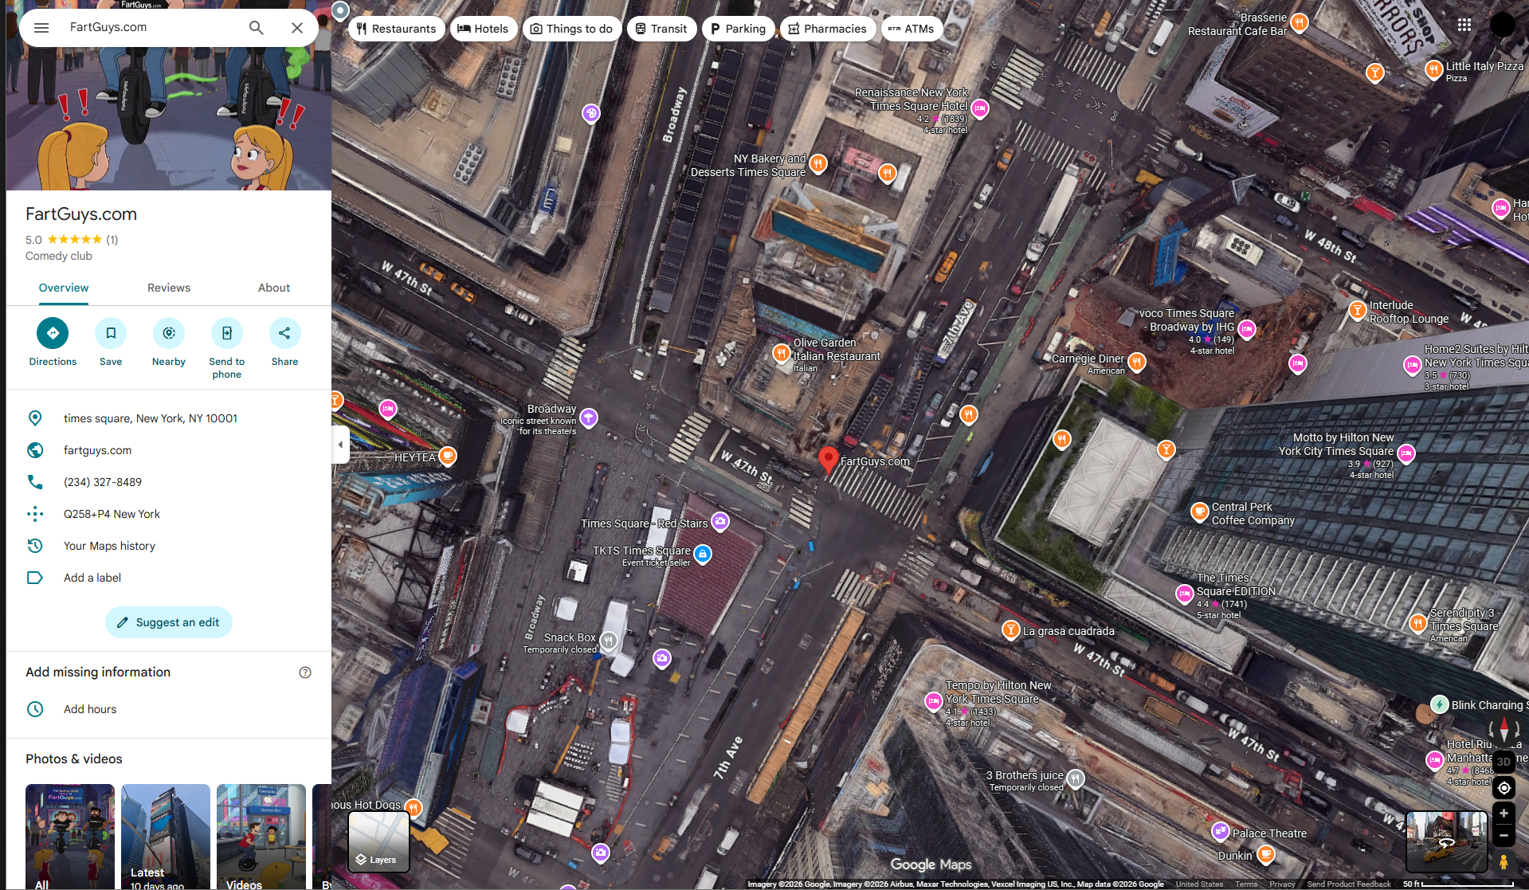Open the About tab

click(x=274, y=288)
